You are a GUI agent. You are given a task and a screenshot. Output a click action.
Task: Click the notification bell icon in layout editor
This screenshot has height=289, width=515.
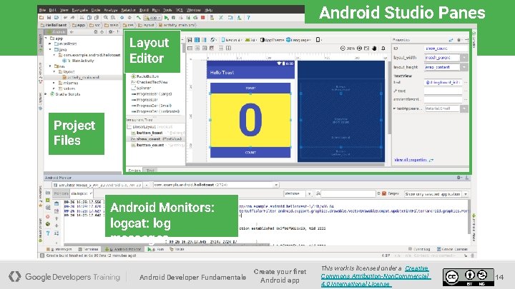(x=383, y=49)
